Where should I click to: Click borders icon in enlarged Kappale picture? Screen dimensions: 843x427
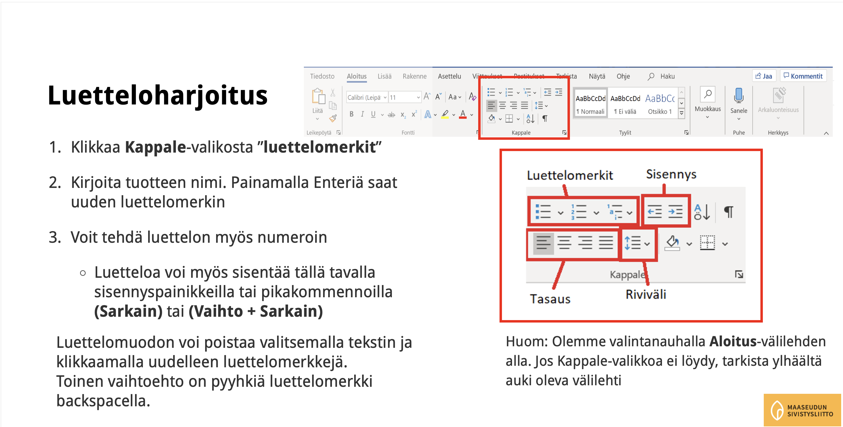click(707, 243)
